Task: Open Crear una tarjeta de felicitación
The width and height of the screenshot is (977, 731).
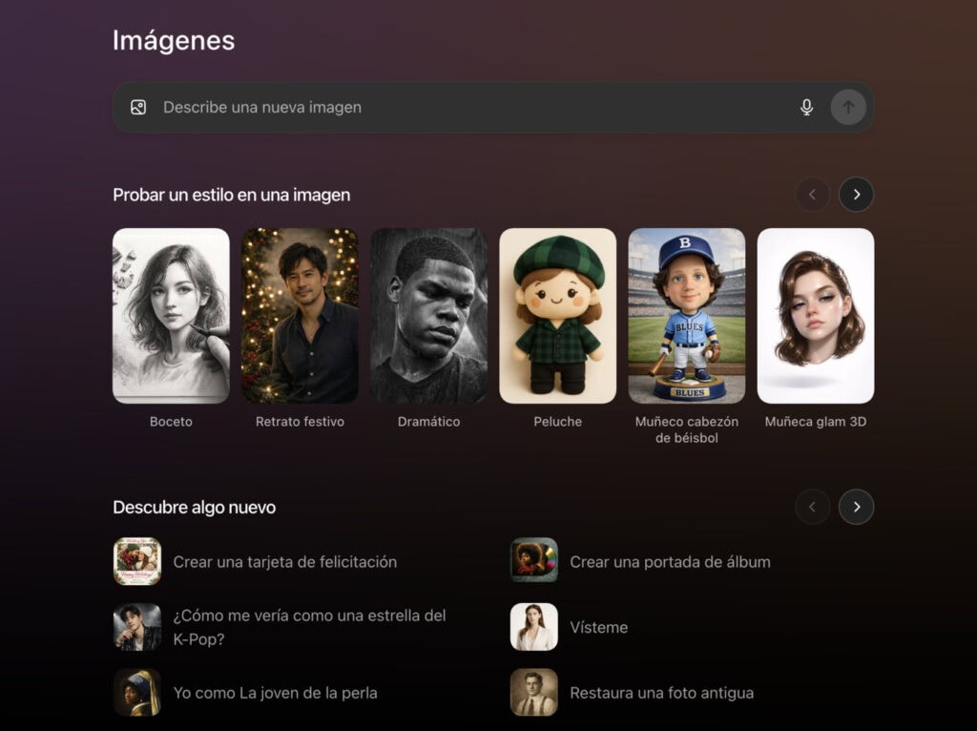Action: [284, 562]
